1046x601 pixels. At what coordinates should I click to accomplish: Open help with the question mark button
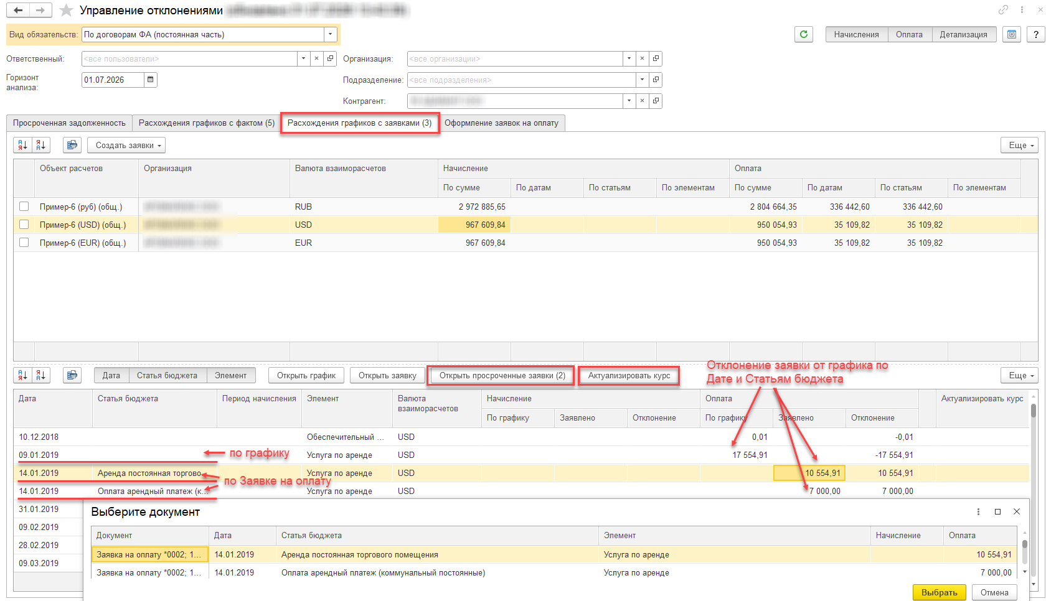coord(1036,34)
